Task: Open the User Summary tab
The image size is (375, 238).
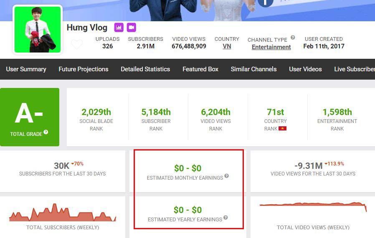Action: [26, 69]
